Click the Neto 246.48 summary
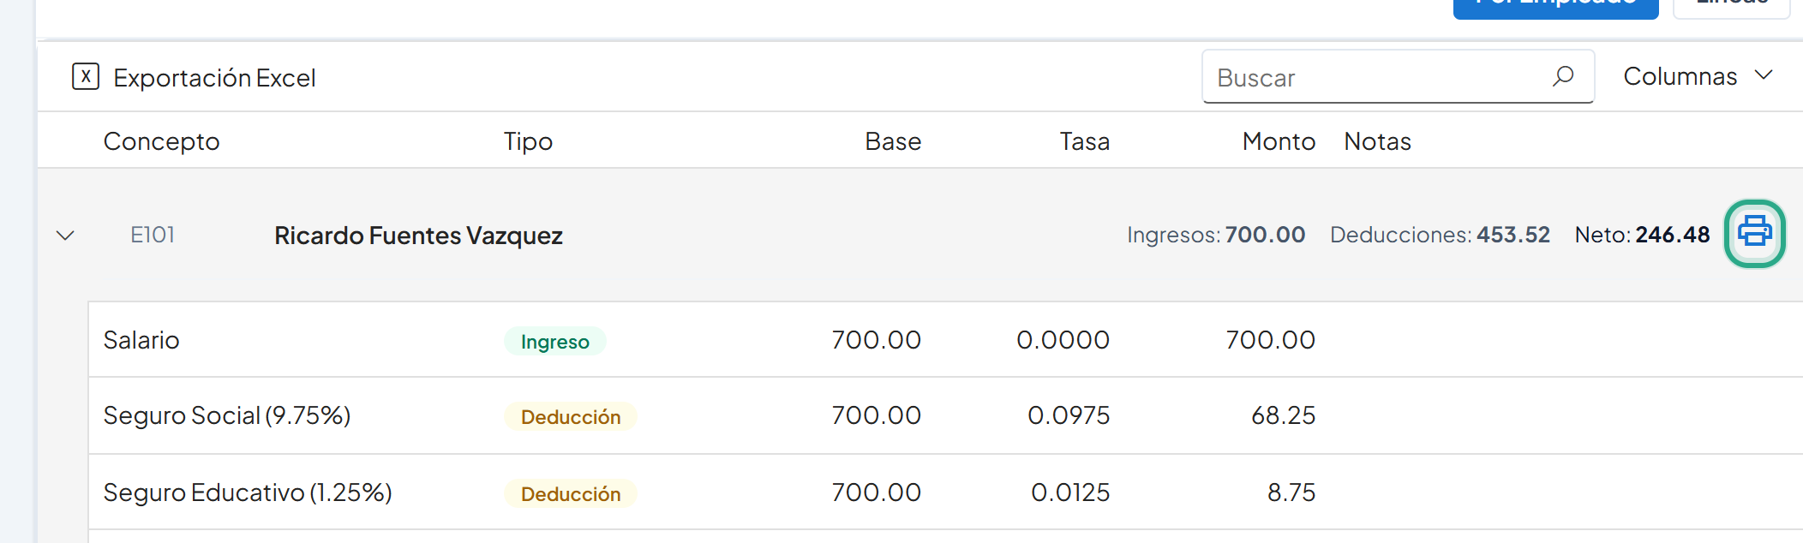1803x543 pixels. (x=1642, y=235)
